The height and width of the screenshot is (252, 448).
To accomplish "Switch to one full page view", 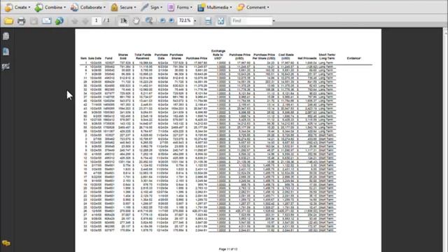I will click(221, 21).
